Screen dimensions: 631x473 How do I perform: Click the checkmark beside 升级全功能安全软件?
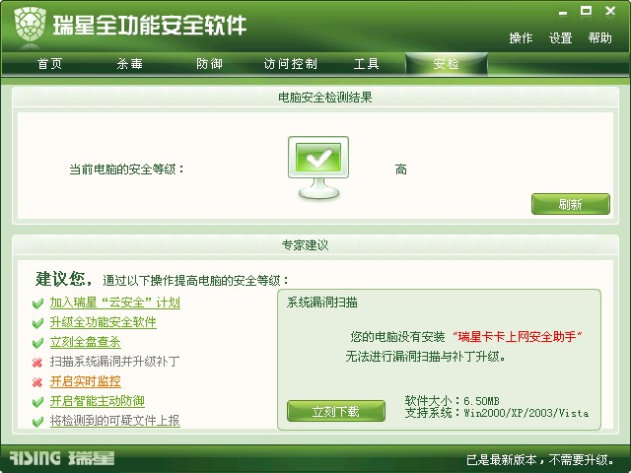tap(37, 323)
